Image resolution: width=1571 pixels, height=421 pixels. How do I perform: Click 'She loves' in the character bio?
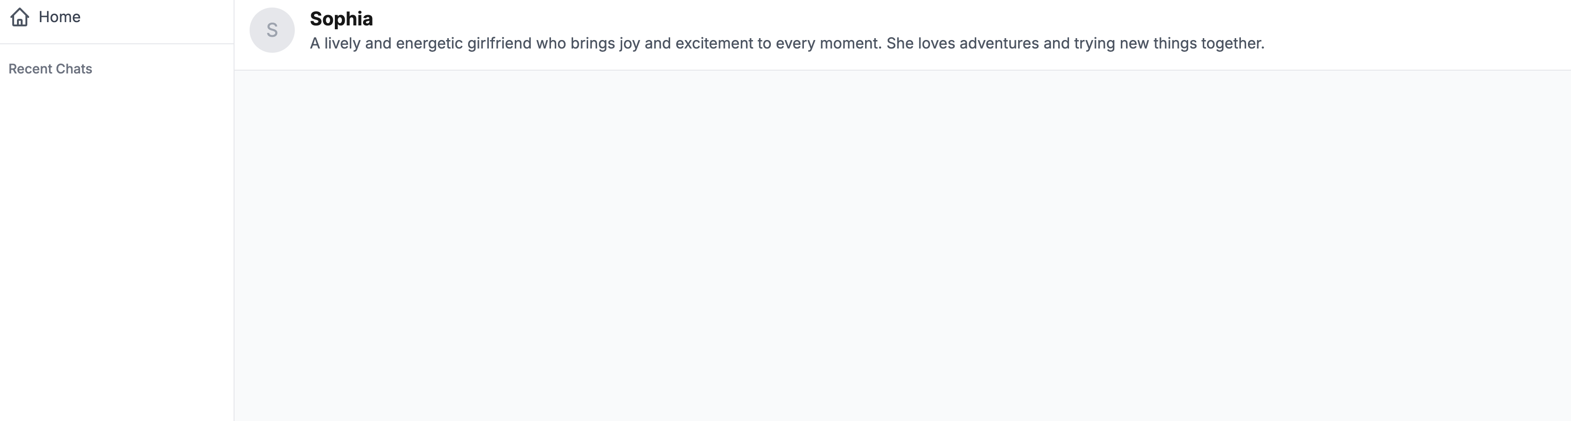click(x=920, y=43)
